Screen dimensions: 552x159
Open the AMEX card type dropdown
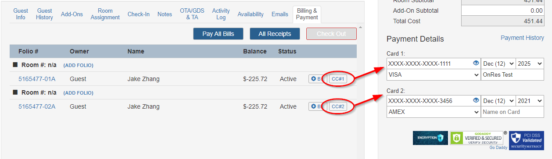click(434, 112)
